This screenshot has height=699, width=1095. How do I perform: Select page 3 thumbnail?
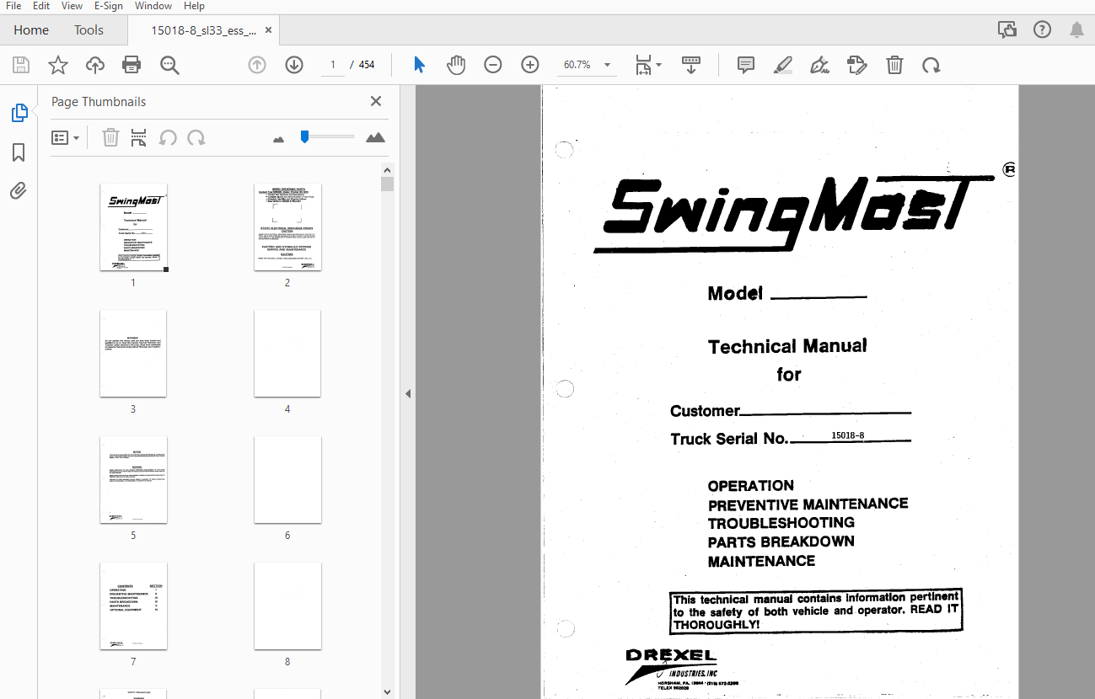coord(133,354)
